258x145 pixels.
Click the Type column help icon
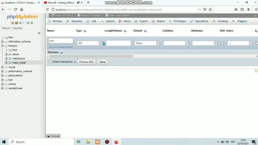click(85, 31)
